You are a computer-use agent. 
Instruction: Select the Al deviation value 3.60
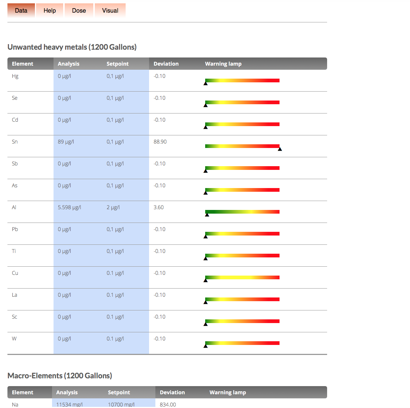(x=158, y=208)
